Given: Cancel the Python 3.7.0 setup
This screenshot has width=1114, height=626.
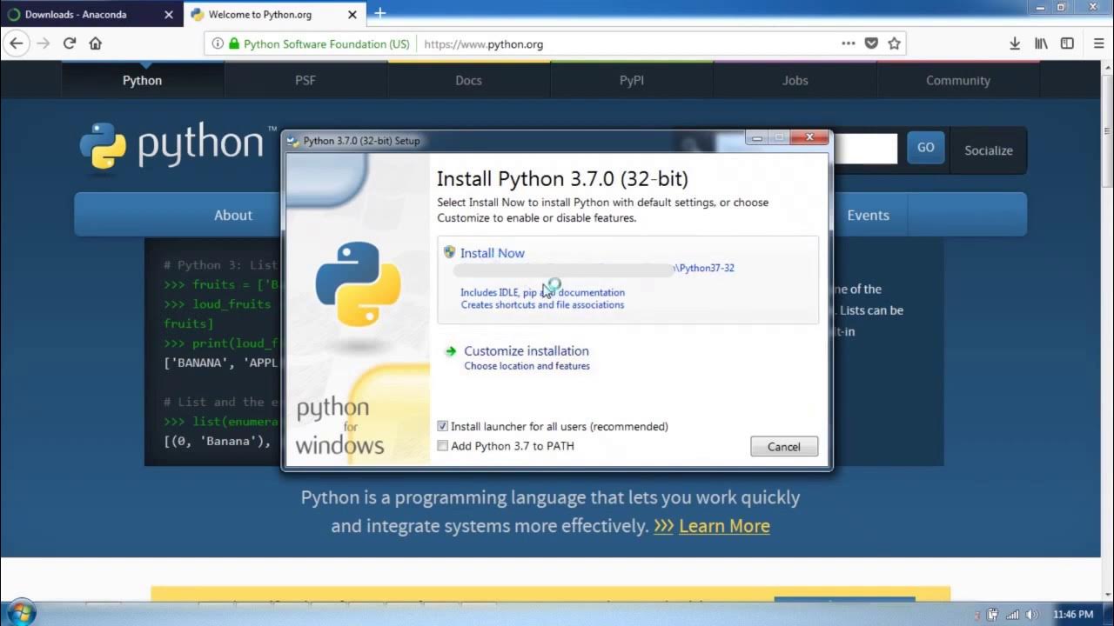Looking at the screenshot, I should (x=784, y=447).
